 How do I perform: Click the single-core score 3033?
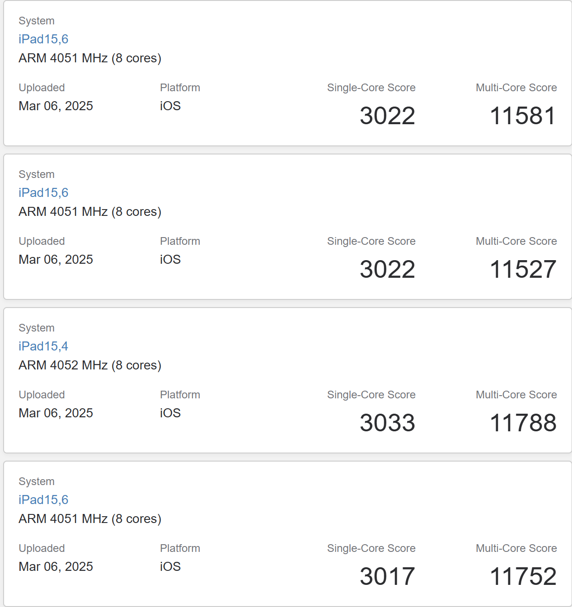click(387, 423)
